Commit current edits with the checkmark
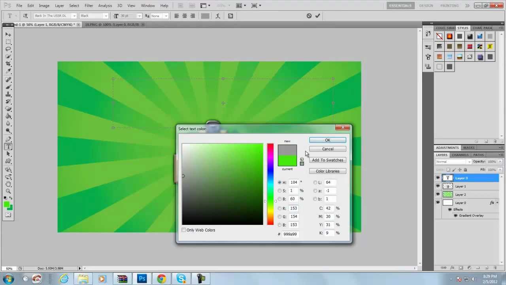506x285 pixels. [x=317, y=16]
